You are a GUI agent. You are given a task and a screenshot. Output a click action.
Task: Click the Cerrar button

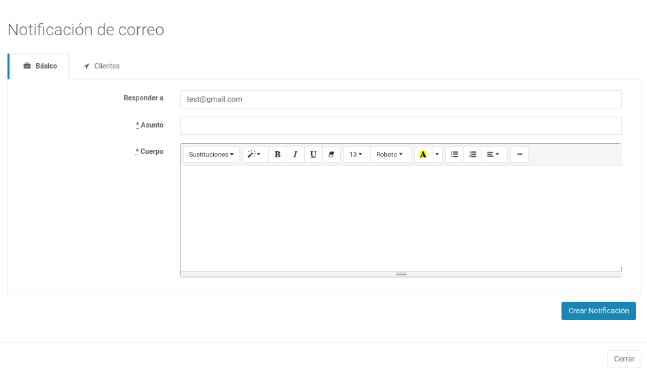pos(624,359)
